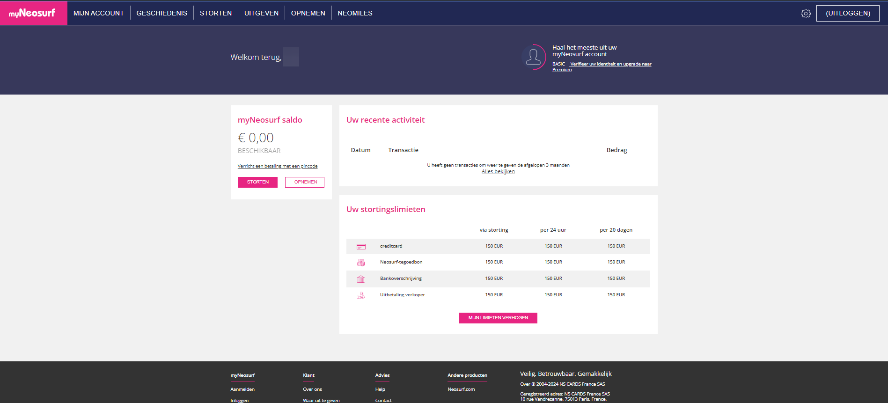Click the creditcard icon in limits table
Viewport: 888px width, 403px height.
coord(361,247)
